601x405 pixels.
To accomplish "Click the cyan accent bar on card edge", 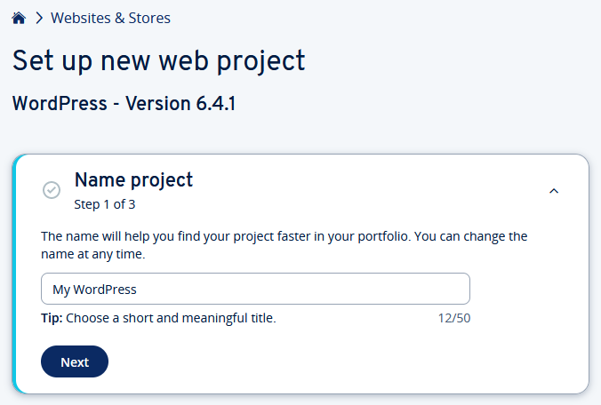I will click(15, 274).
